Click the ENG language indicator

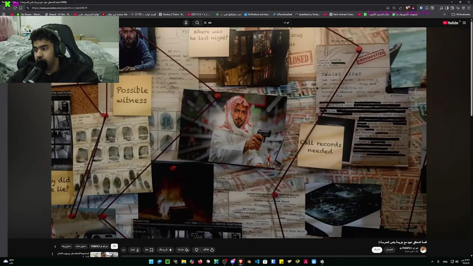pyautogui.click(x=445, y=262)
